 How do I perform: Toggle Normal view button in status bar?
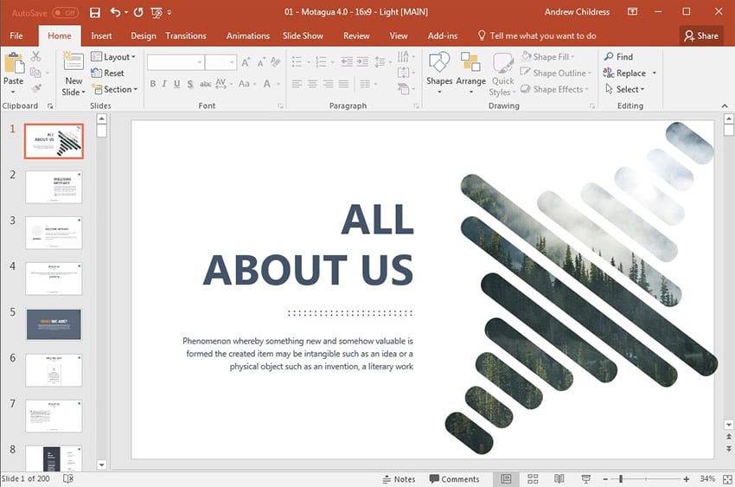[506, 478]
